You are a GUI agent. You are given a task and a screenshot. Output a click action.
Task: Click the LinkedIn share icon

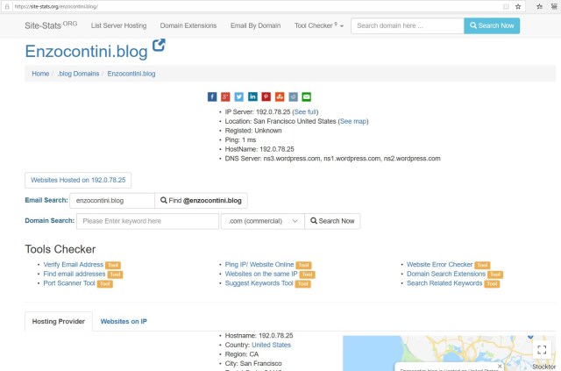coord(252,96)
